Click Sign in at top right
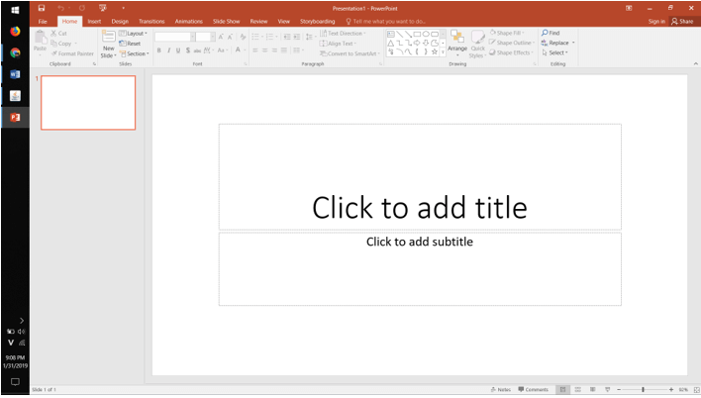Screen dimensions: 701x398 [x=656, y=21]
